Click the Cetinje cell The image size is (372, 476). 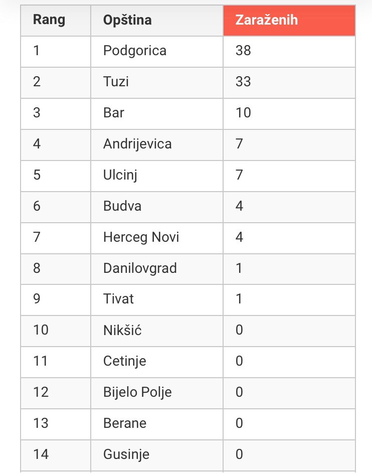[x=157, y=363]
